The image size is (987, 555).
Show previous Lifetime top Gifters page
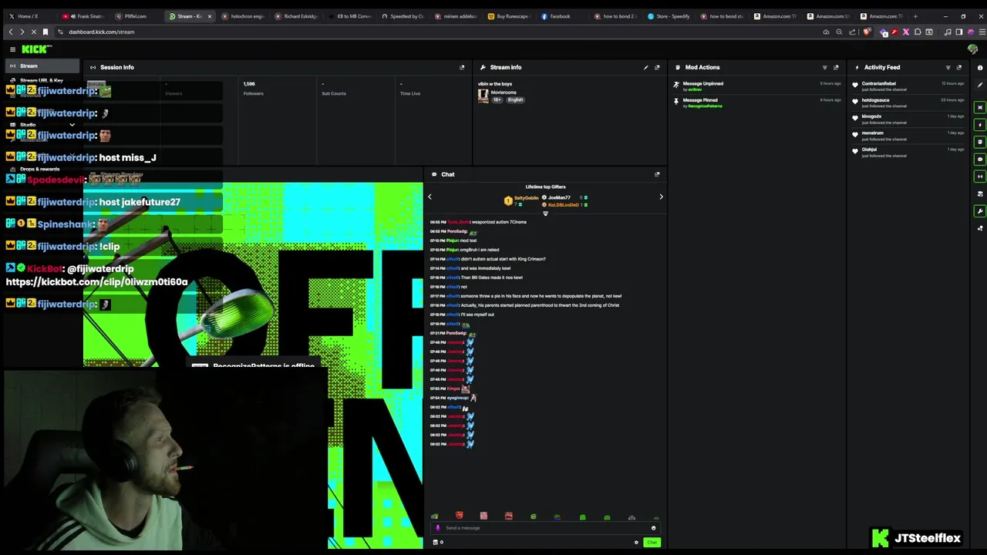(x=429, y=197)
